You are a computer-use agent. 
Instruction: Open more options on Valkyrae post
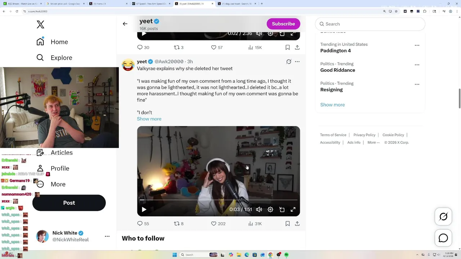point(297,62)
